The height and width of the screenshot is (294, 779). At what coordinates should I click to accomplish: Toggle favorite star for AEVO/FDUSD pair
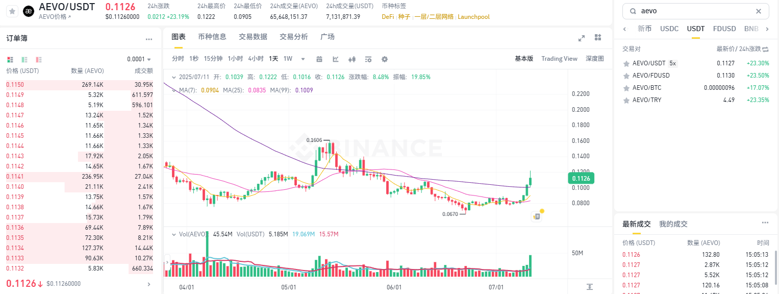tap(626, 76)
